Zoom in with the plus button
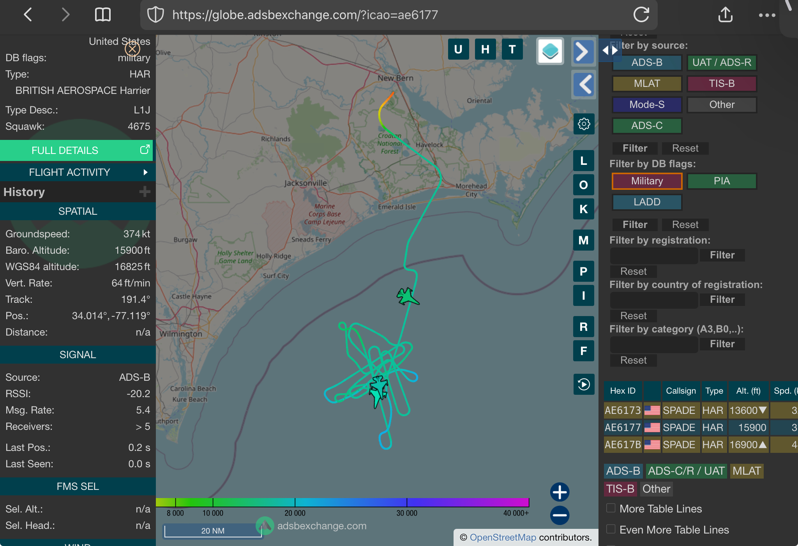The height and width of the screenshot is (546, 798). point(560,492)
